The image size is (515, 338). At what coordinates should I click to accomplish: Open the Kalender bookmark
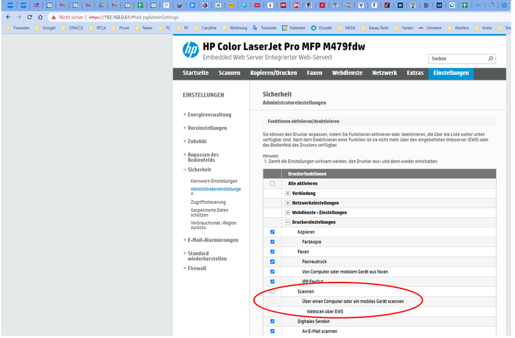click(x=294, y=28)
